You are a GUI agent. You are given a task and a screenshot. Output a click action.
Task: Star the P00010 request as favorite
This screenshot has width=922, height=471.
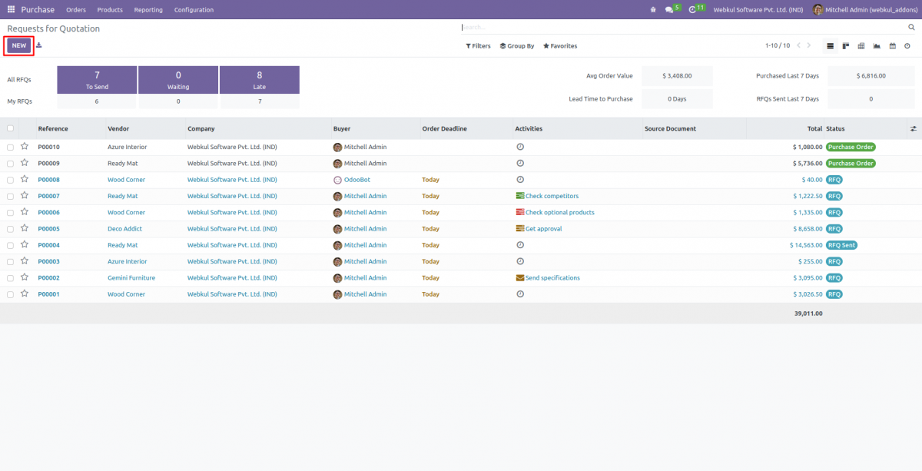[25, 147]
